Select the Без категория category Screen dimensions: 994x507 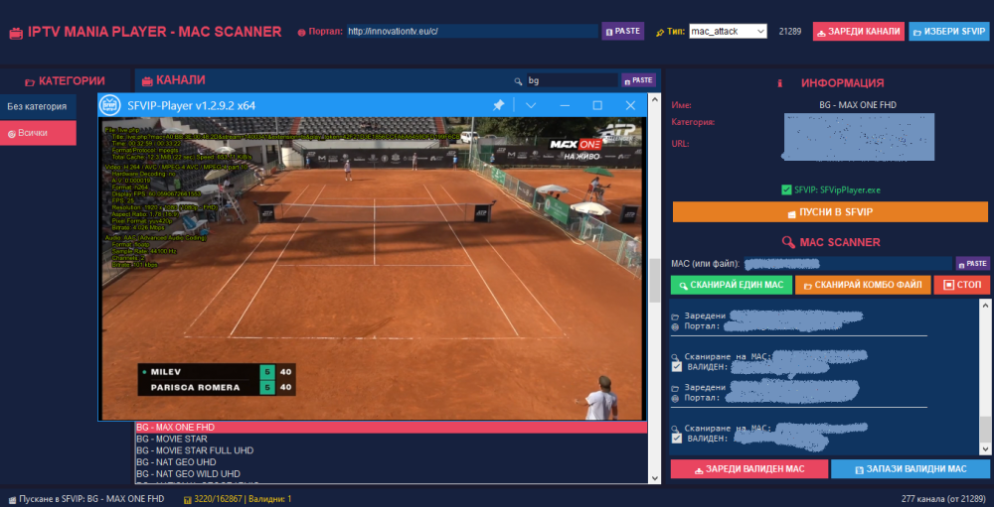(38, 106)
